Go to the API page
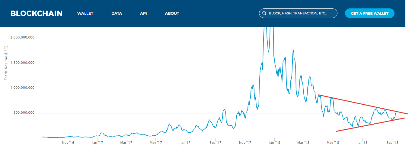 point(143,13)
